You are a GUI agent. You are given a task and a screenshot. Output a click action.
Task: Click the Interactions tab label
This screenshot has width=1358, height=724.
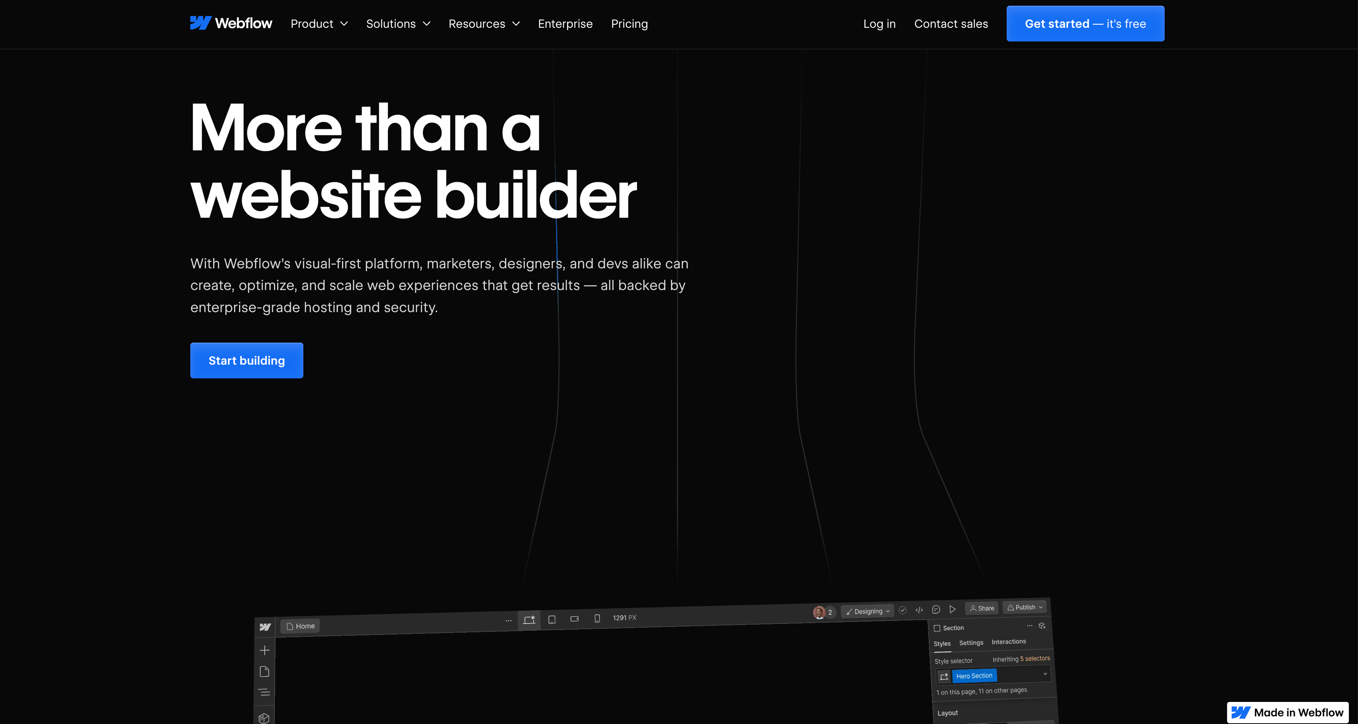click(1008, 641)
